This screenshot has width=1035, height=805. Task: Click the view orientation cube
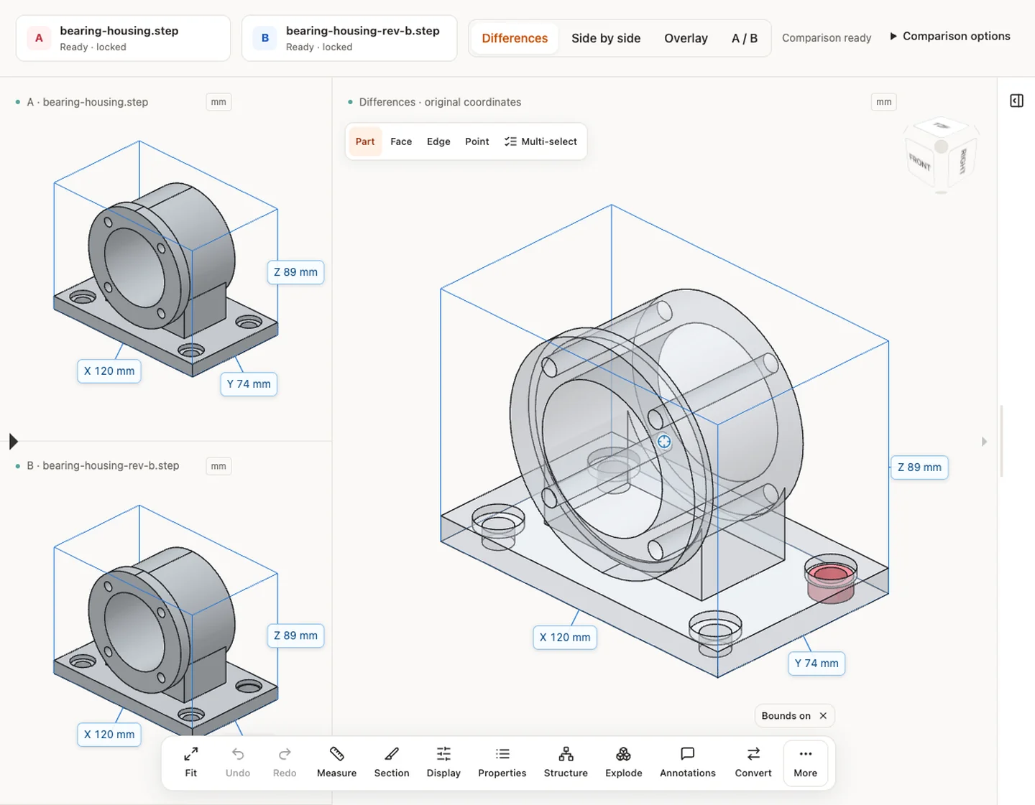[942, 156]
